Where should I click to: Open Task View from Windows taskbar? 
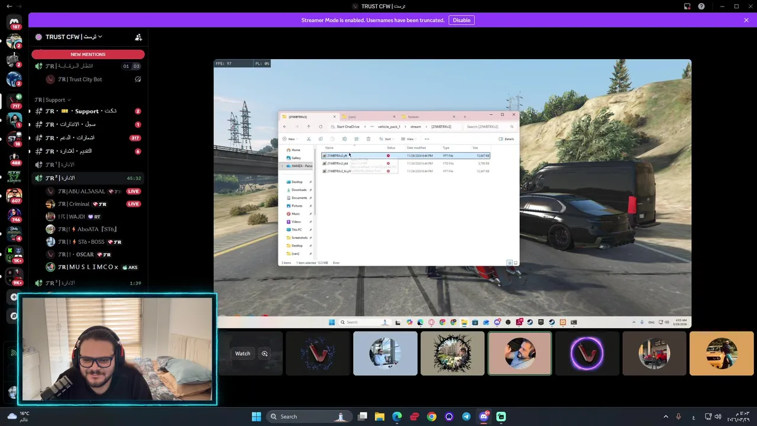pyautogui.click(x=363, y=417)
